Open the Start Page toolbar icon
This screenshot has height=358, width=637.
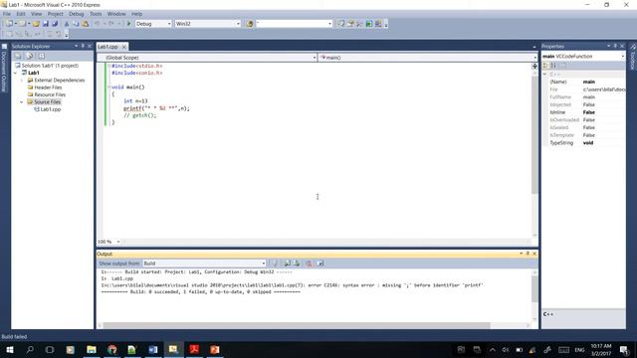(369, 24)
